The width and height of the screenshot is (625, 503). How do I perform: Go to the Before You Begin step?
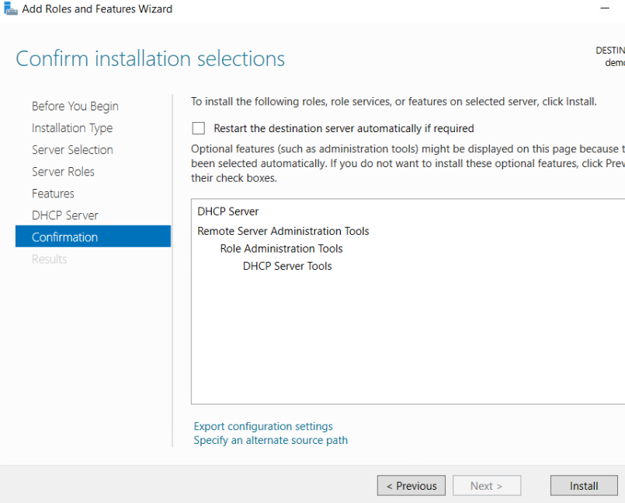(x=75, y=107)
